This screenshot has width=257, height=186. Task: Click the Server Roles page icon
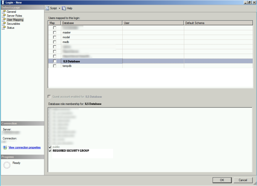(3, 16)
